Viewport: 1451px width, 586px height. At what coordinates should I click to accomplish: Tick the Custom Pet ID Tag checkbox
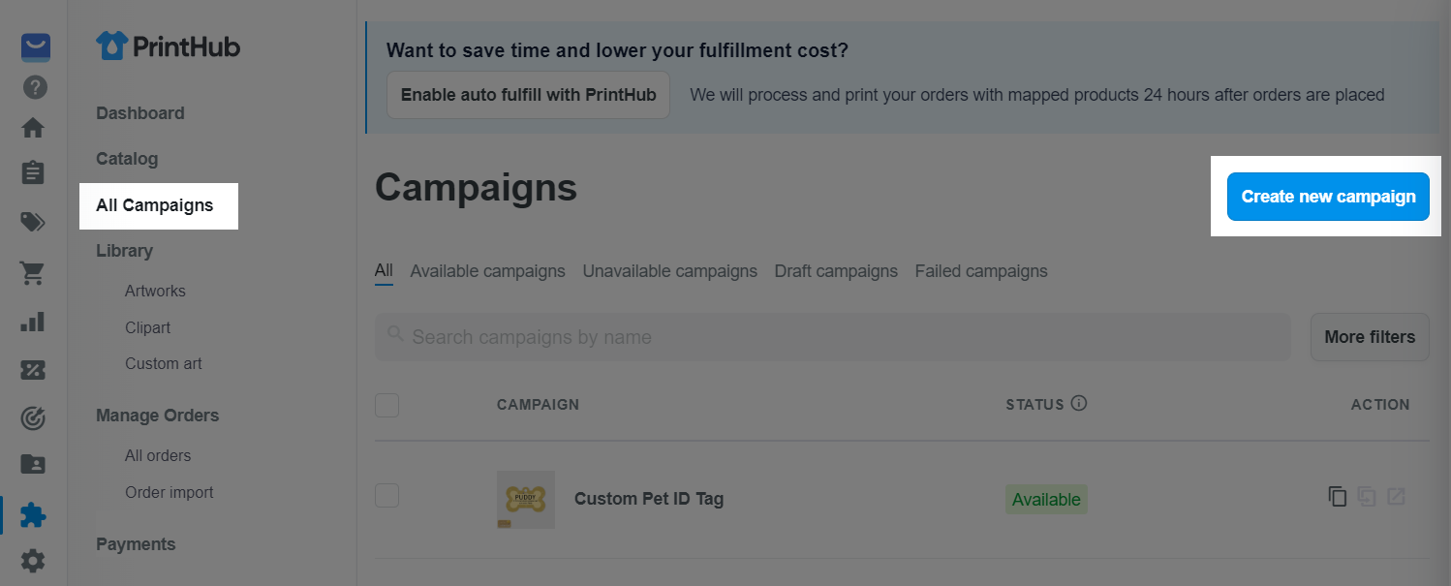coord(386,495)
